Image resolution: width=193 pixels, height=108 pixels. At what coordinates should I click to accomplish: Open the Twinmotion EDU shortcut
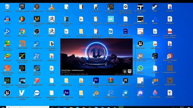140,7
